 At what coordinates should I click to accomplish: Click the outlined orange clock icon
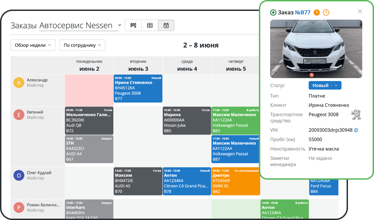click(326, 12)
